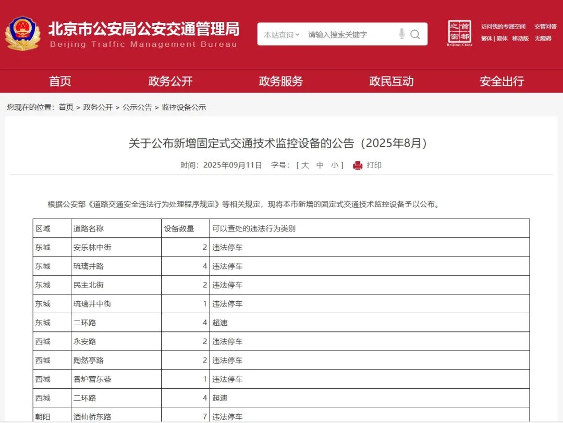
Task: Go to 政务服务 in main navigation
Action: point(281,81)
